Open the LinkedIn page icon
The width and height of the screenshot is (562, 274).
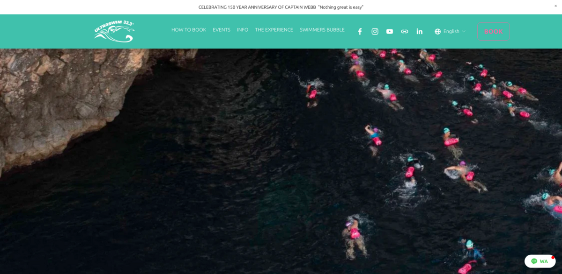pyautogui.click(x=420, y=31)
